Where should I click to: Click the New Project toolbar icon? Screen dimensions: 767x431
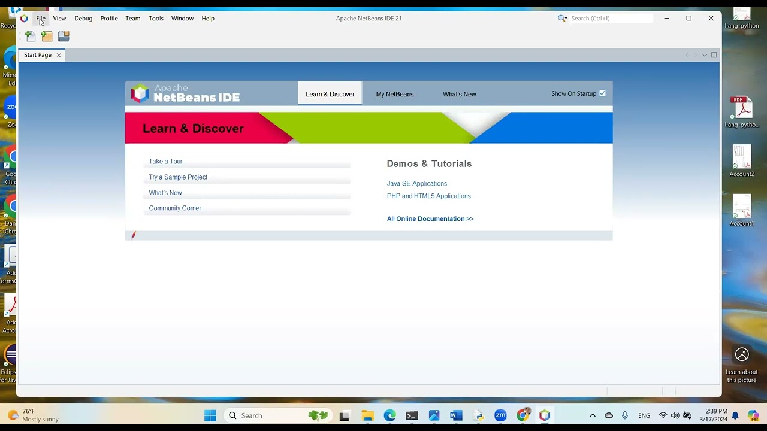point(47,37)
